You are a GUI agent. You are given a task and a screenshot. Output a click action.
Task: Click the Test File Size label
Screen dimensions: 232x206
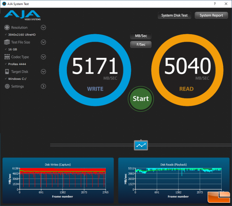point(21,42)
